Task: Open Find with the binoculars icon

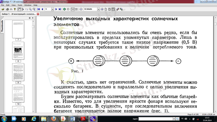Action: tap(11, 9)
